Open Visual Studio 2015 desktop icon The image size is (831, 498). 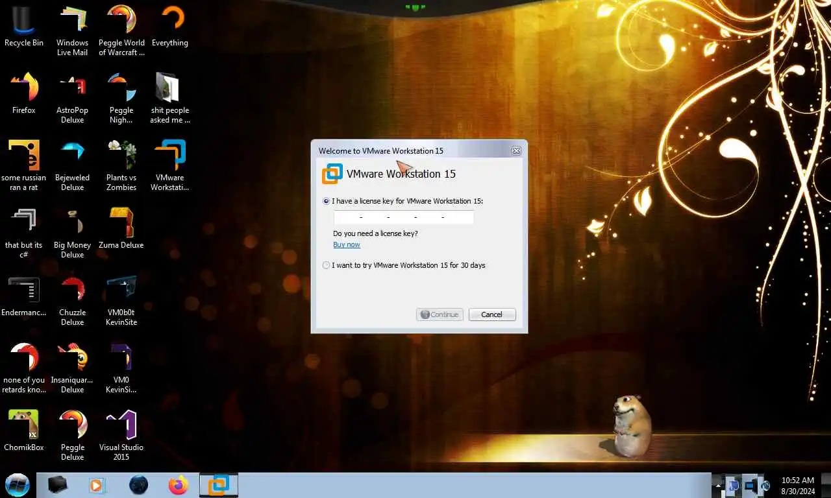pos(121,436)
